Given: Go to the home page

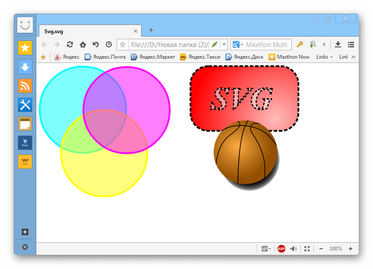Looking at the screenshot, I should [83, 44].
